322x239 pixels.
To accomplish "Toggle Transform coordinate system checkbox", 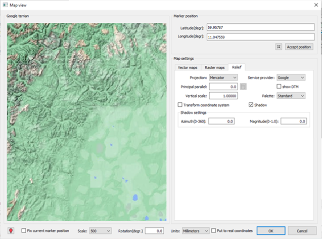I will pyautogui.click(x=180, y=105).
